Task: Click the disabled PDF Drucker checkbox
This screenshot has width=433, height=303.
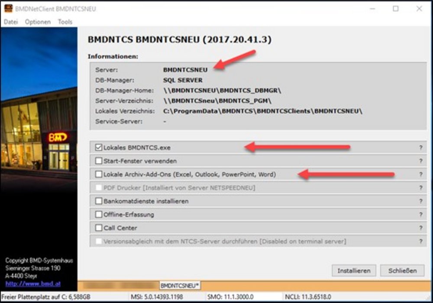Action: 99,188
